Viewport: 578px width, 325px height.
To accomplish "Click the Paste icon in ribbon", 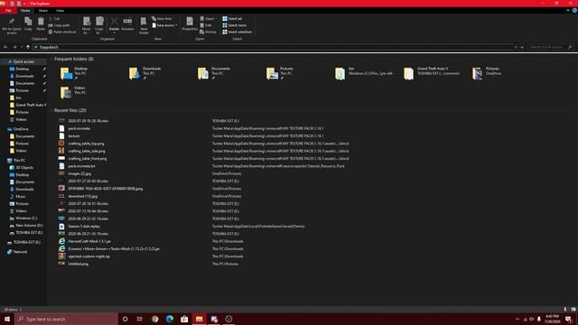I will (x=41, y=24).
